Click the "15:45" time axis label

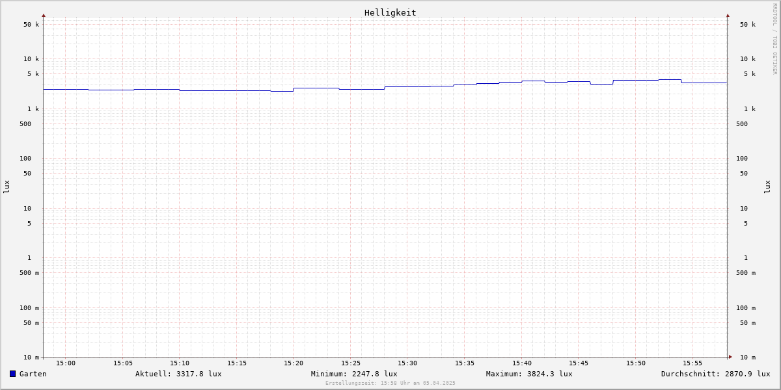tap(579, 363)
